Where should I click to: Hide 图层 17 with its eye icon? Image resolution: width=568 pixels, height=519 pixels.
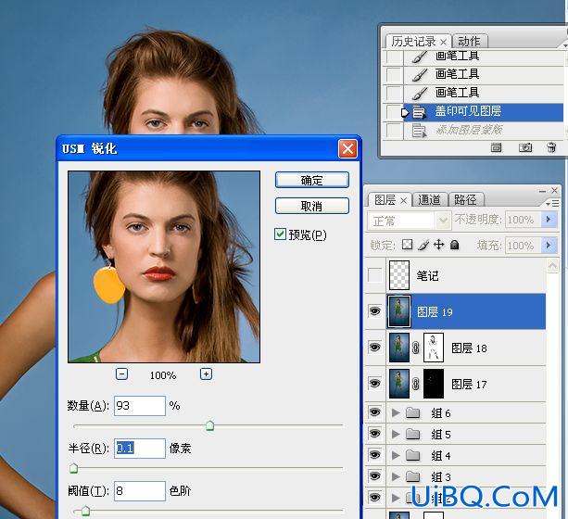tap(375, 383)
